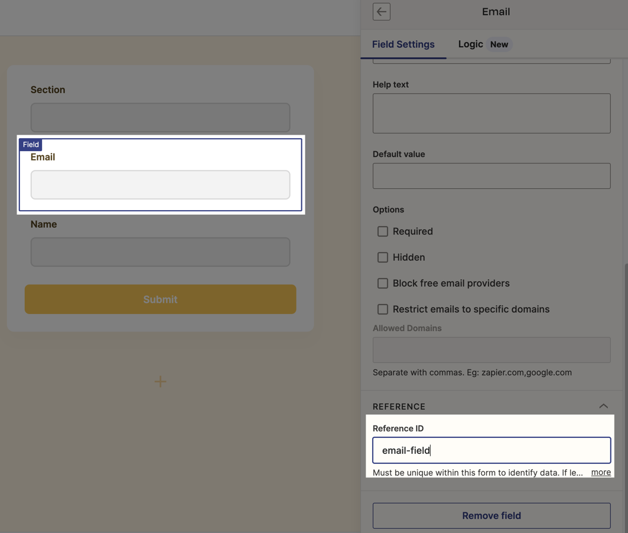Viewport: 628px width, 533px height.
Task: Click the Help text box
Action: [491, 113]
